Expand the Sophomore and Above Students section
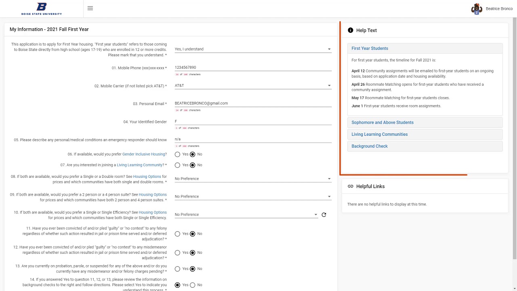Viewport: 517px width, 291px height. pos(382,122)
